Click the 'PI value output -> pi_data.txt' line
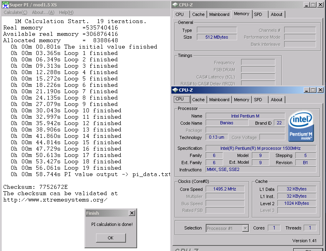 90,175
